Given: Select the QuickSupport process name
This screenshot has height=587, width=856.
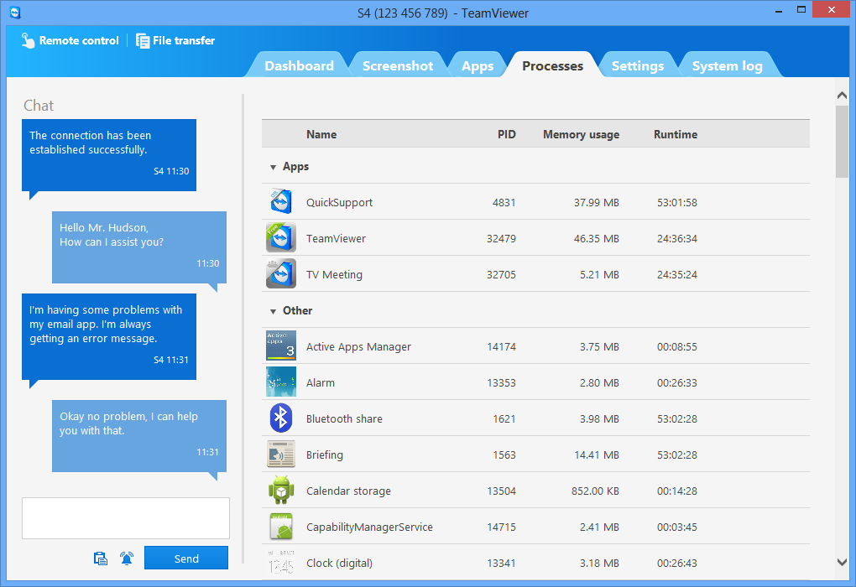Looking at the screenshot, I should click(x=339, y=202).
